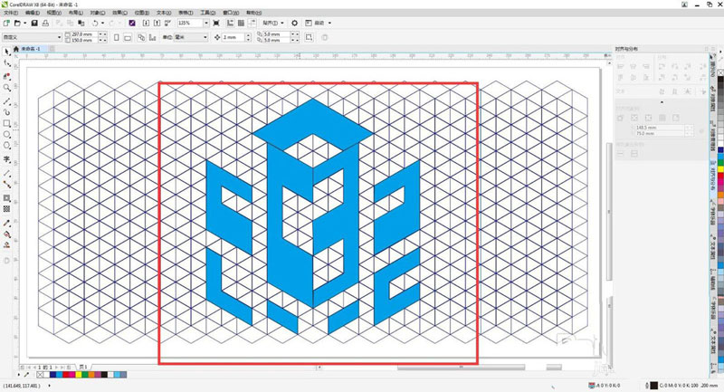Select the Text tool
Image resolution: width=724 pixels, height=392 pixels.
pos(7,158)
